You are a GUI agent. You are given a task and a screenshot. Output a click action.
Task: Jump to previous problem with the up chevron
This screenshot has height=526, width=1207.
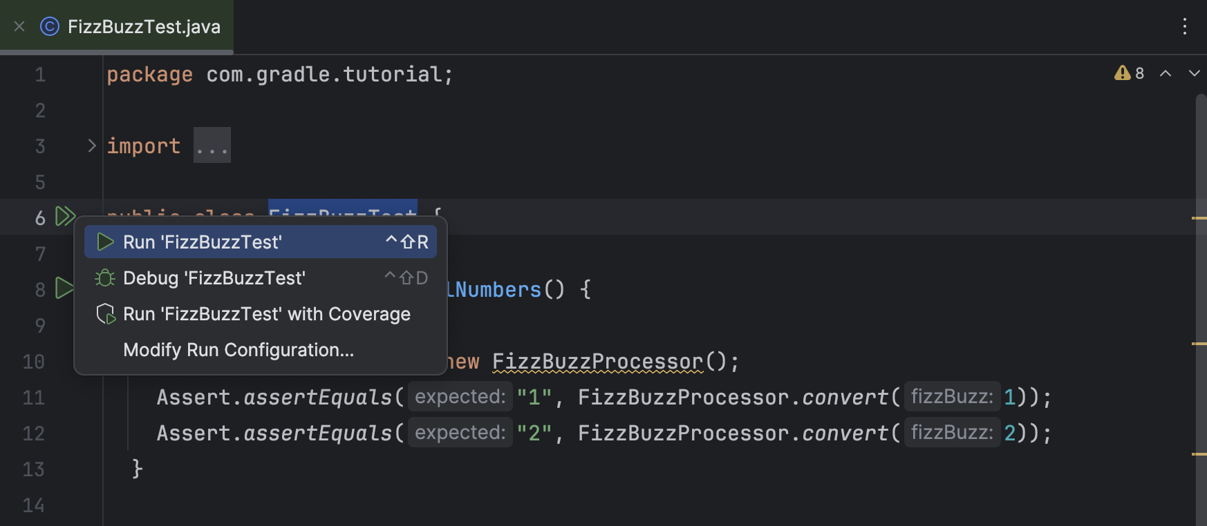coord(1166,73)
